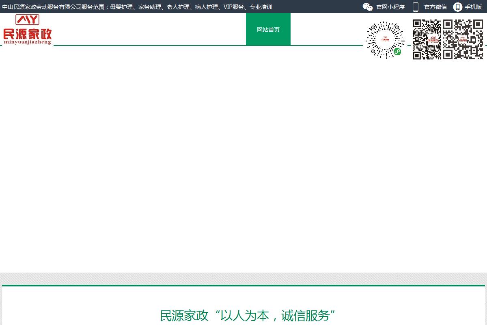Open the 官方微信 link

tap(435, 7)
